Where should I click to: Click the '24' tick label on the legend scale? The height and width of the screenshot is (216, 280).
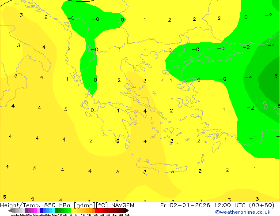pos(95,215)
